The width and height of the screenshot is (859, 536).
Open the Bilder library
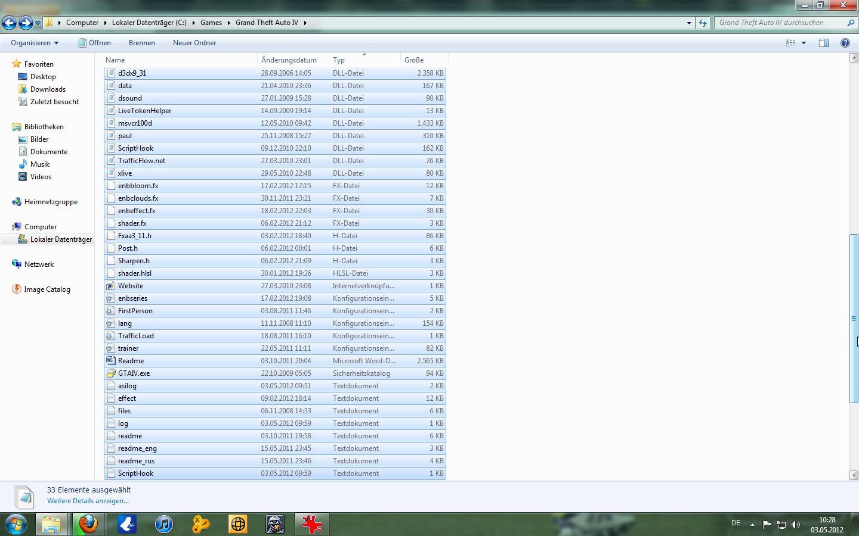click(39, 139)
